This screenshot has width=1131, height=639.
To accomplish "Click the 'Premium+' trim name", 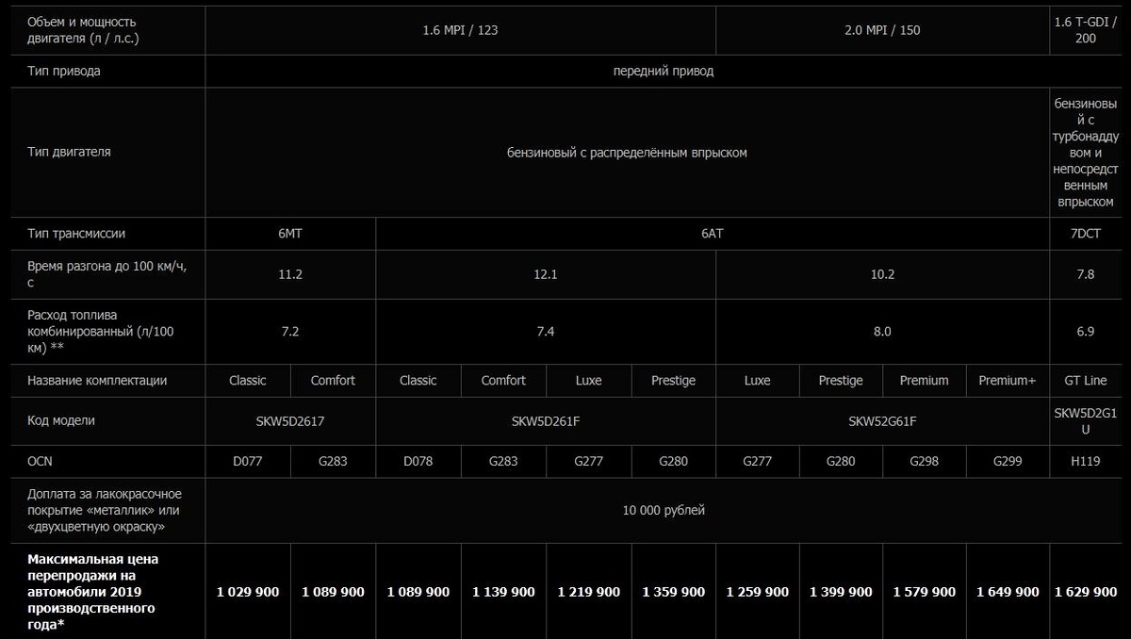I will coord(1008,381).
